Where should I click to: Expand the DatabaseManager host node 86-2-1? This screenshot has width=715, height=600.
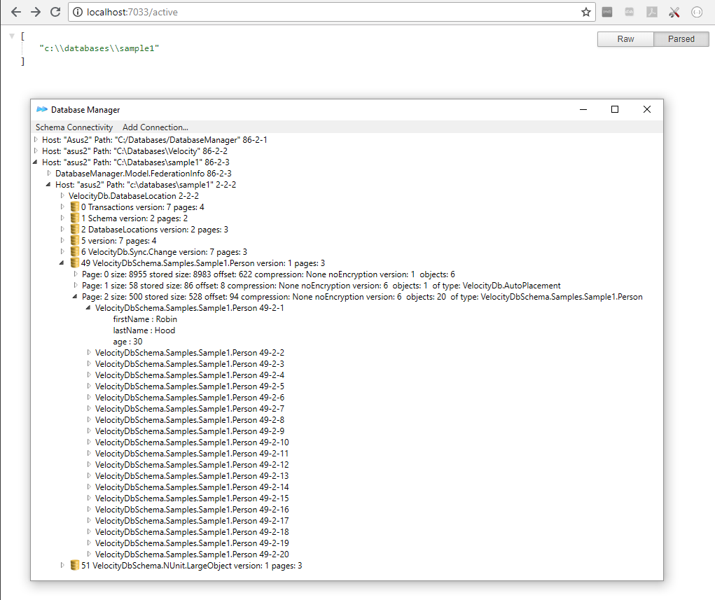click(x=36, y=139)
